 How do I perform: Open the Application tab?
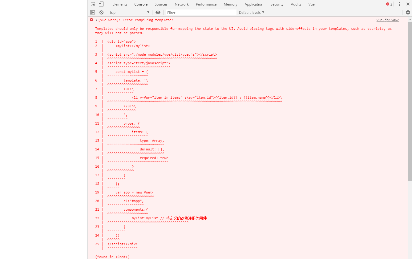coord(254,4)
